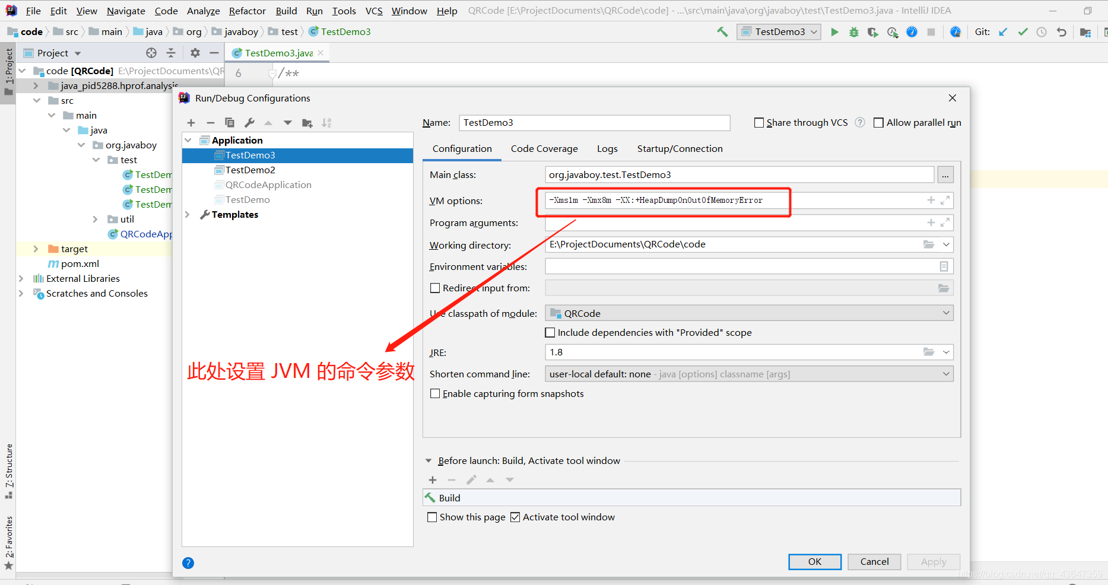Hide Project panel minus icon
The height and width of the screenshot is (585, 1108).
click(214, 53)
